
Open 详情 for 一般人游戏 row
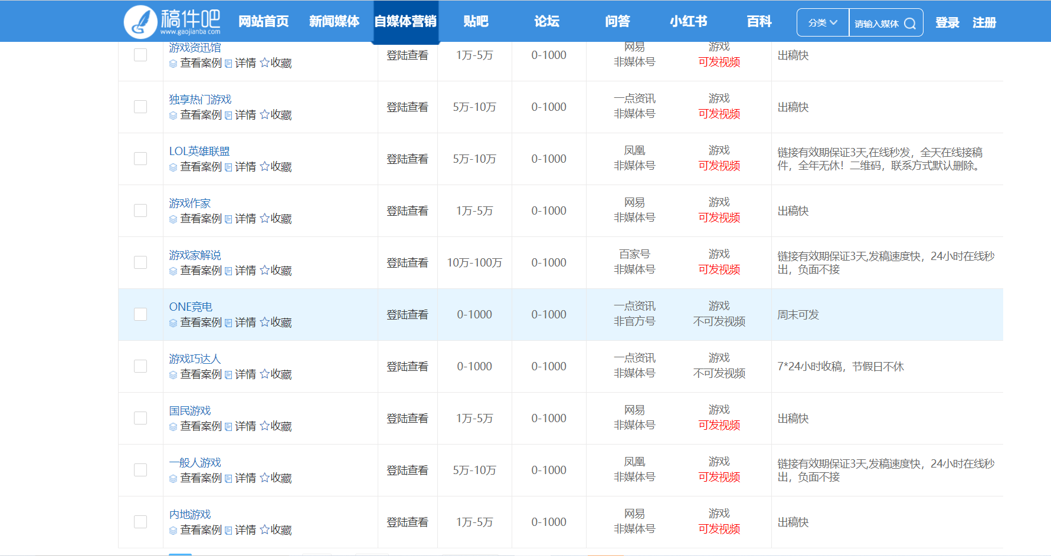(x=240, y=478)
